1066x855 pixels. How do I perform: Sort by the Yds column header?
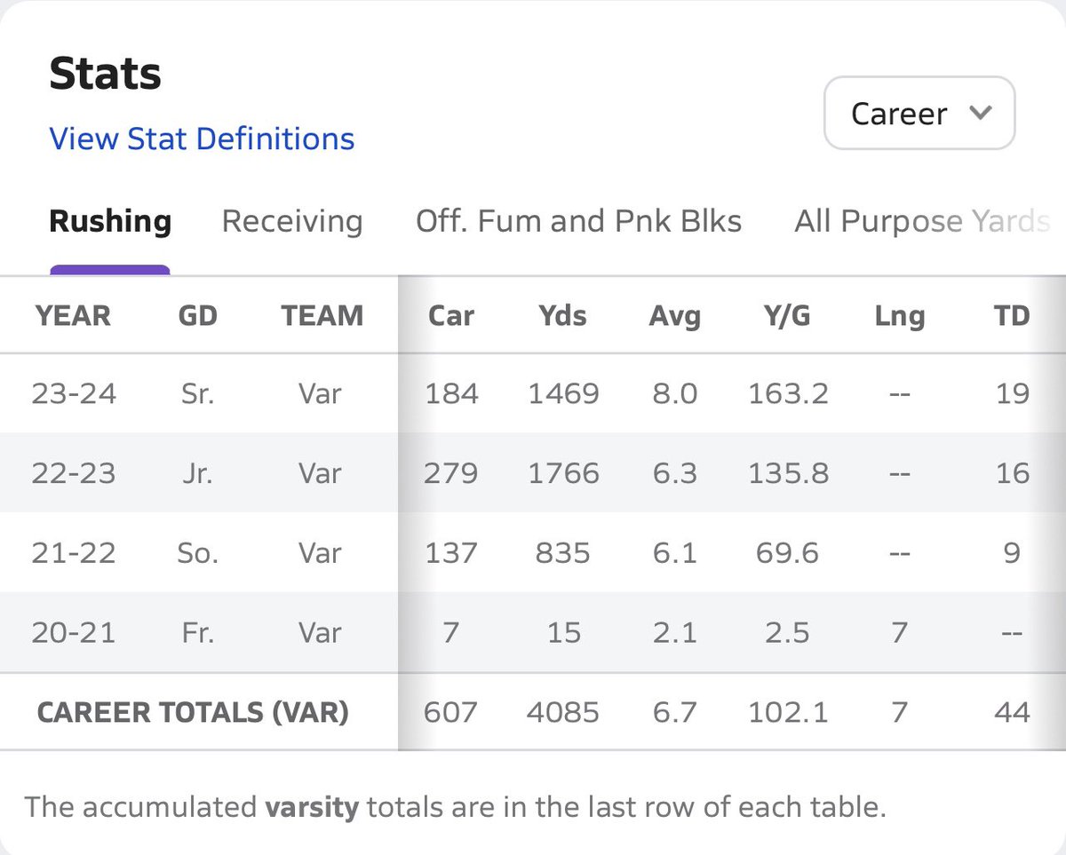563,315
